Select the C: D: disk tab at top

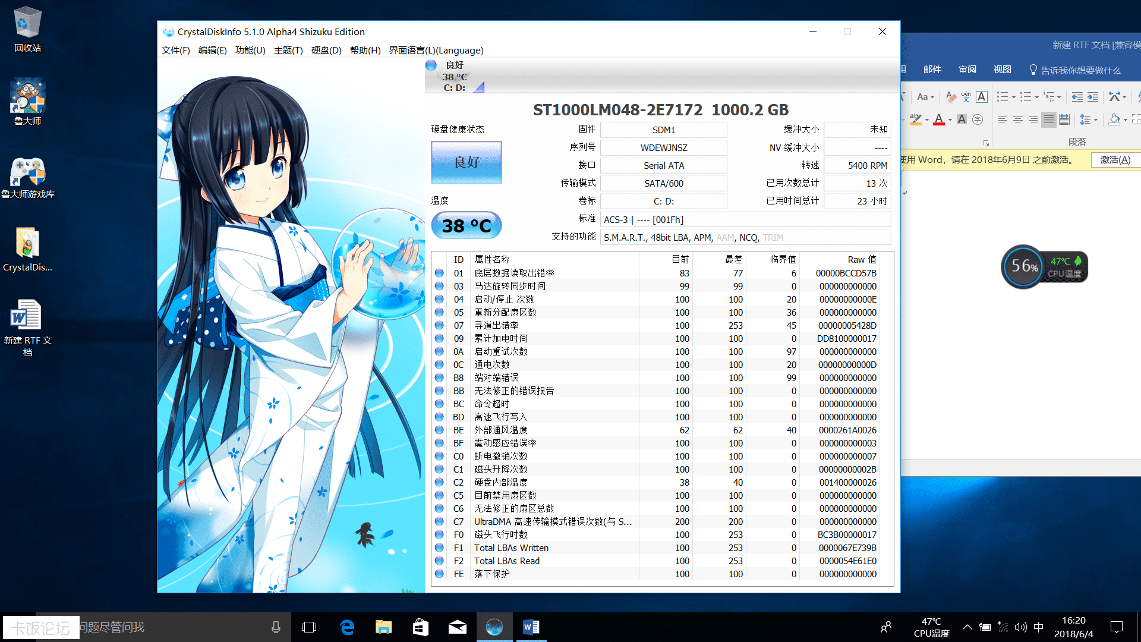click(455, 76)
